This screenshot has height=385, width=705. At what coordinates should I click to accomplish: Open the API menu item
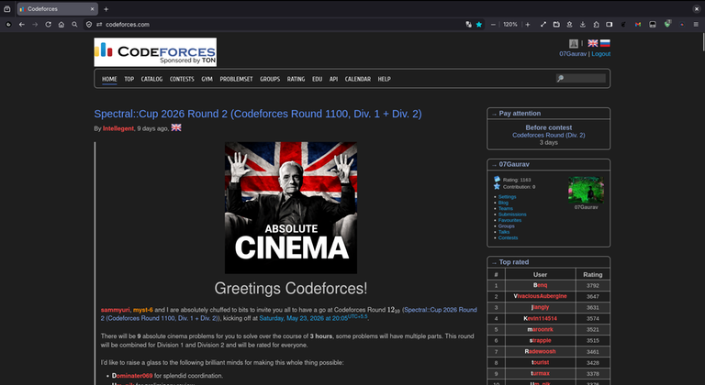tap(333, 79)
